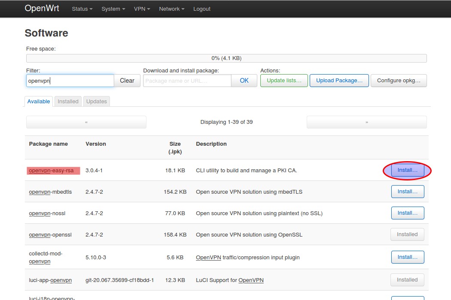Viewport: 451px width, 300px height.
Task: Click the Logout link
Action: (201, 9)
